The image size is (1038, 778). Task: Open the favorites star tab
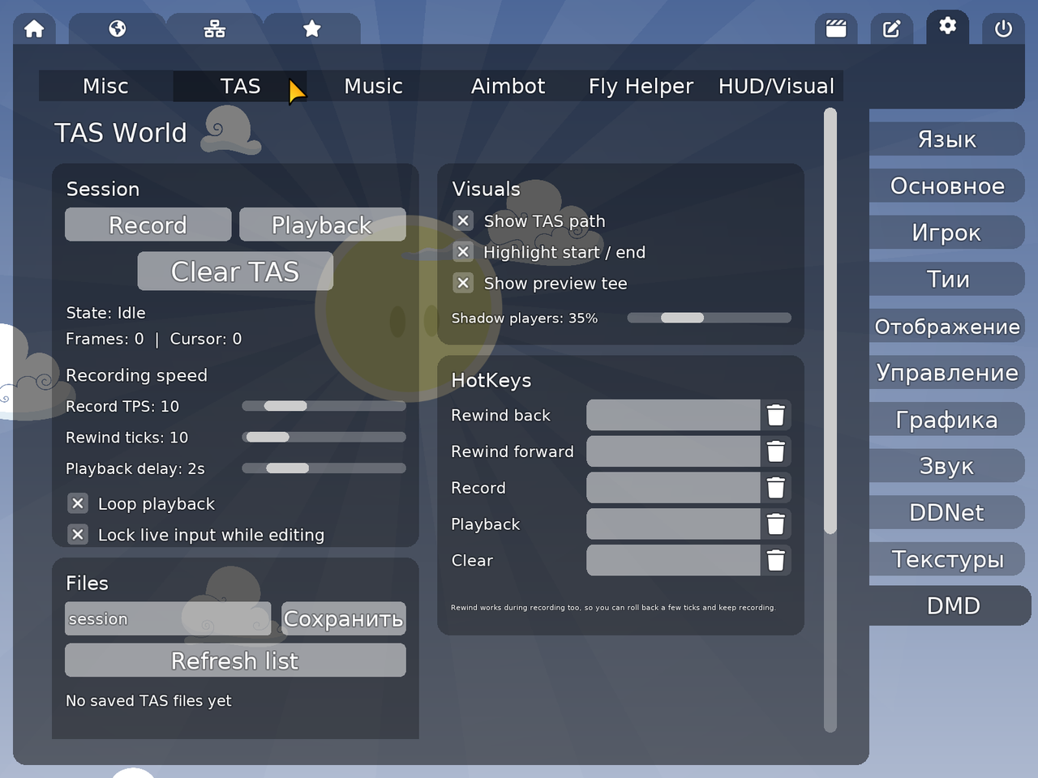click(x=312, y=29)
